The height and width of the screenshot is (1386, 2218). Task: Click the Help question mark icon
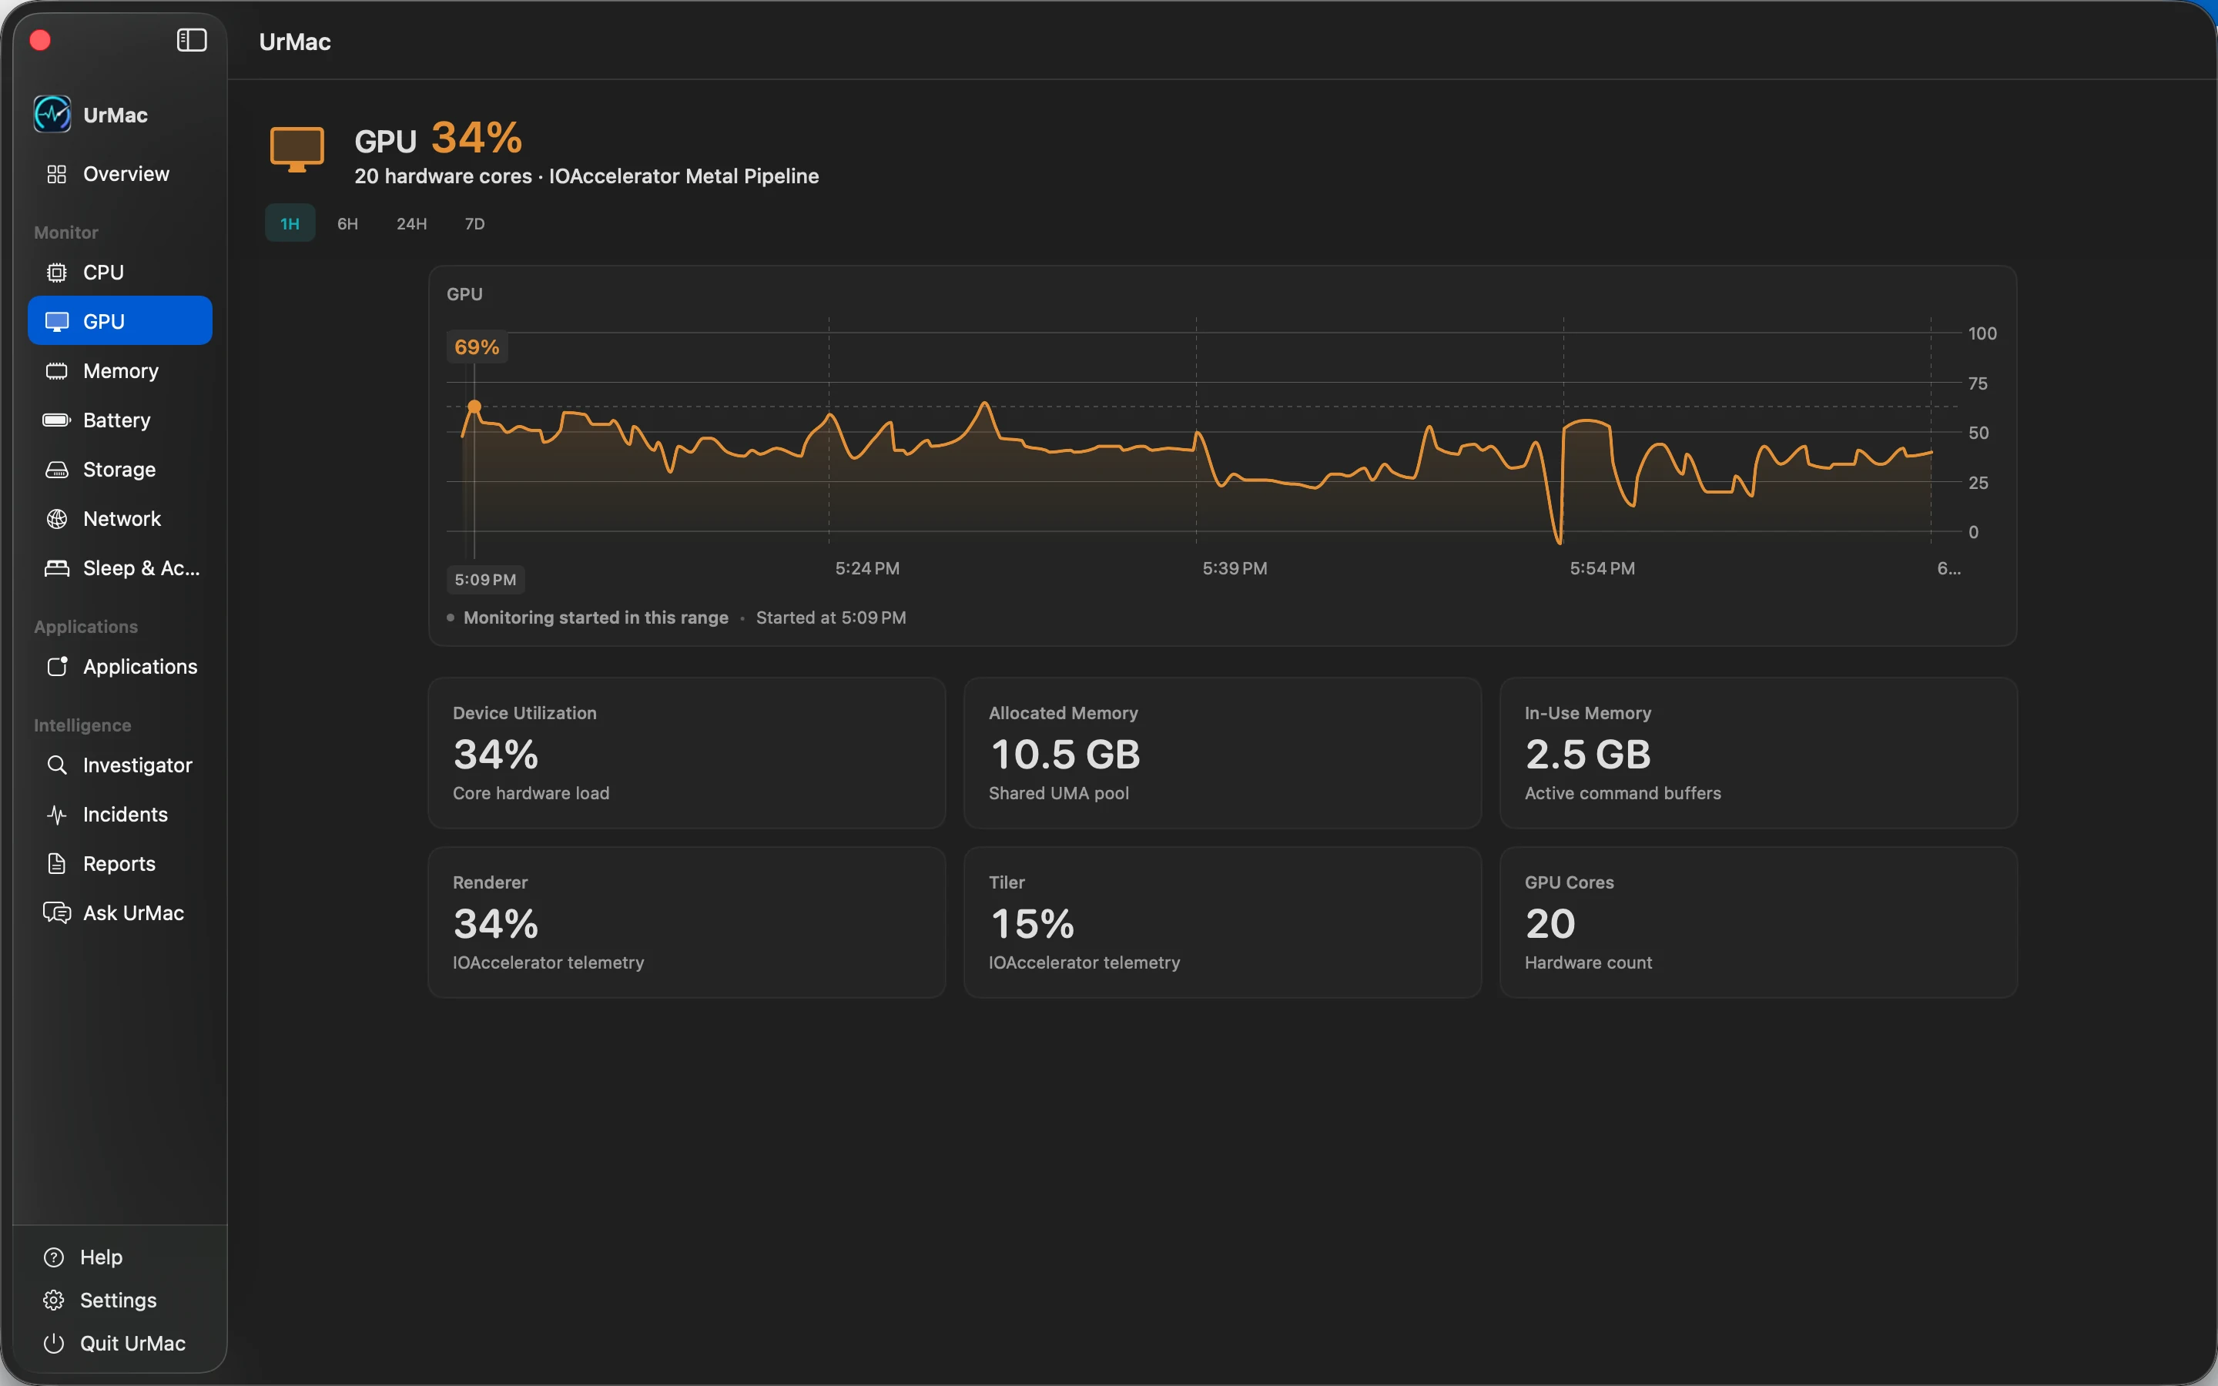point(54,1257)
